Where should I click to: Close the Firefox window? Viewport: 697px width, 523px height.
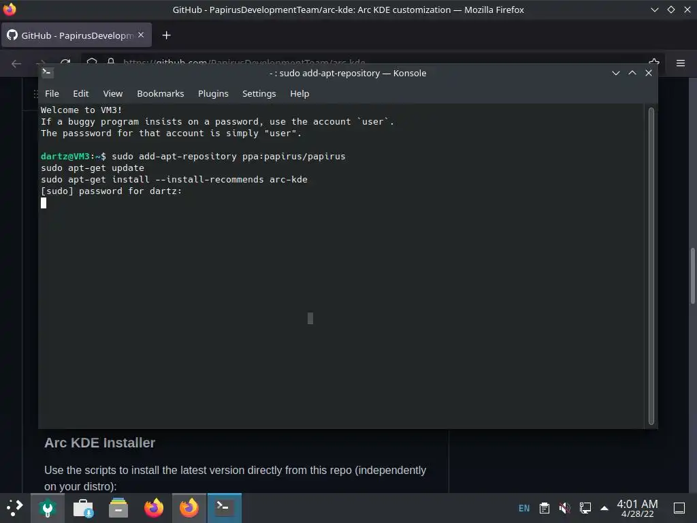pos(687,10)
